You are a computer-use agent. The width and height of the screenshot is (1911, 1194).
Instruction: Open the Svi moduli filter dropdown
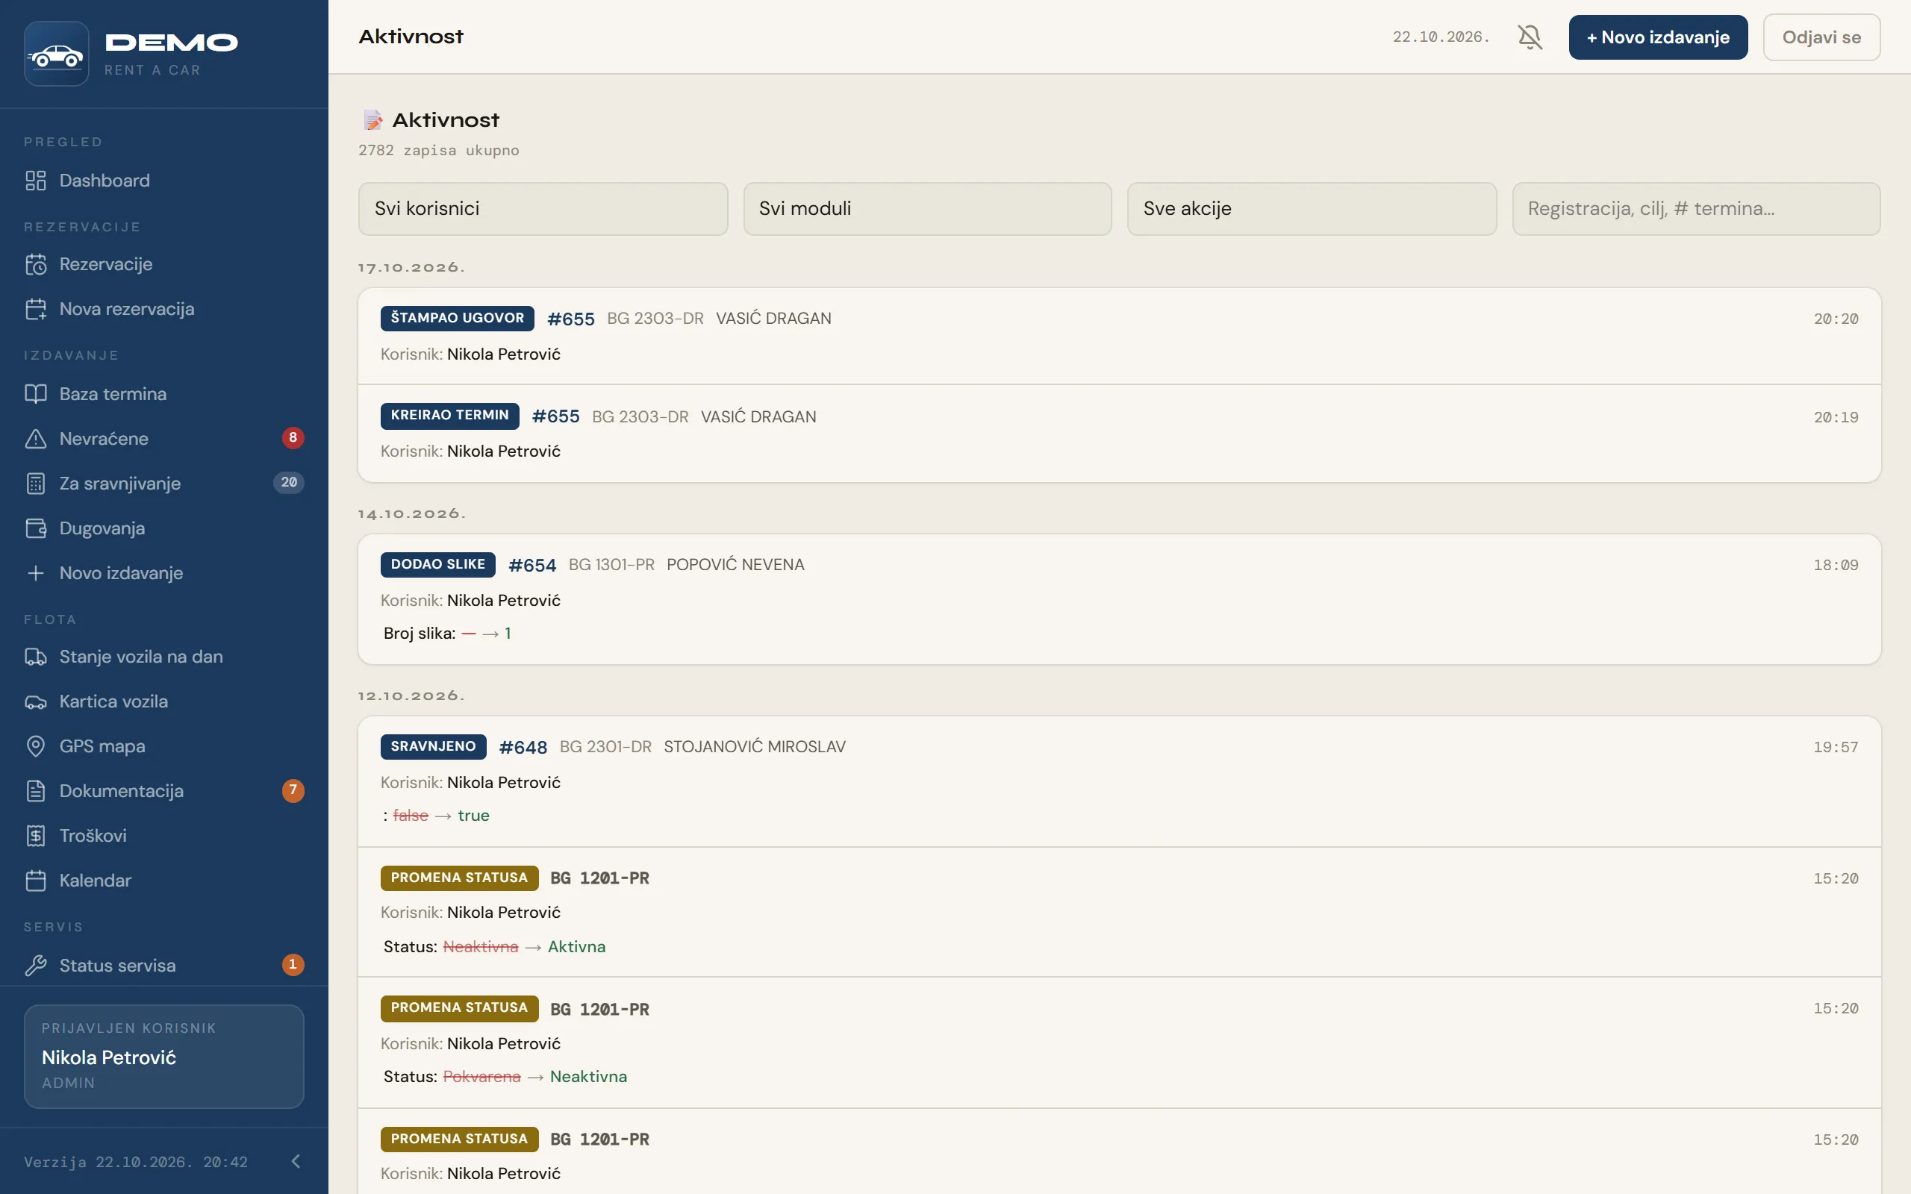pyautogui.click(x=927, y=209)
